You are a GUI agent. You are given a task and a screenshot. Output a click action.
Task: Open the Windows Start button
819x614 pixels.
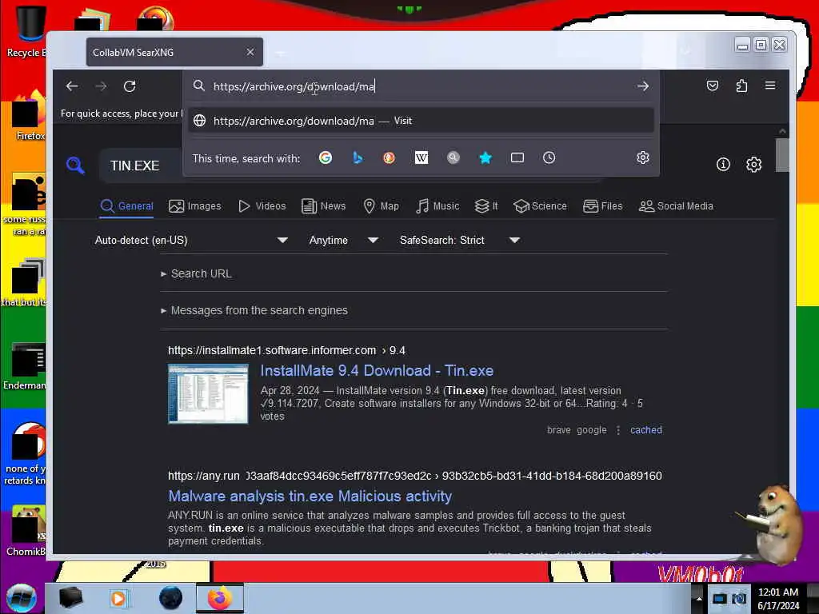click(22, 598)
